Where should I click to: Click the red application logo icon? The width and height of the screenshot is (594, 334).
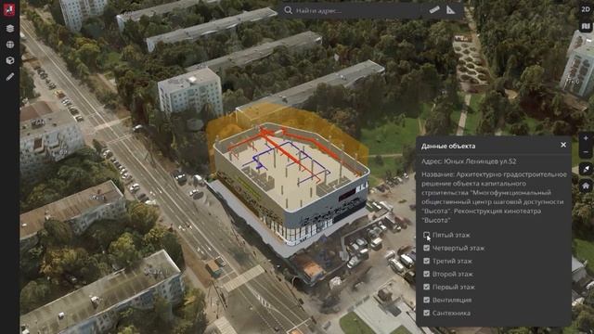(x=9, y=9)
